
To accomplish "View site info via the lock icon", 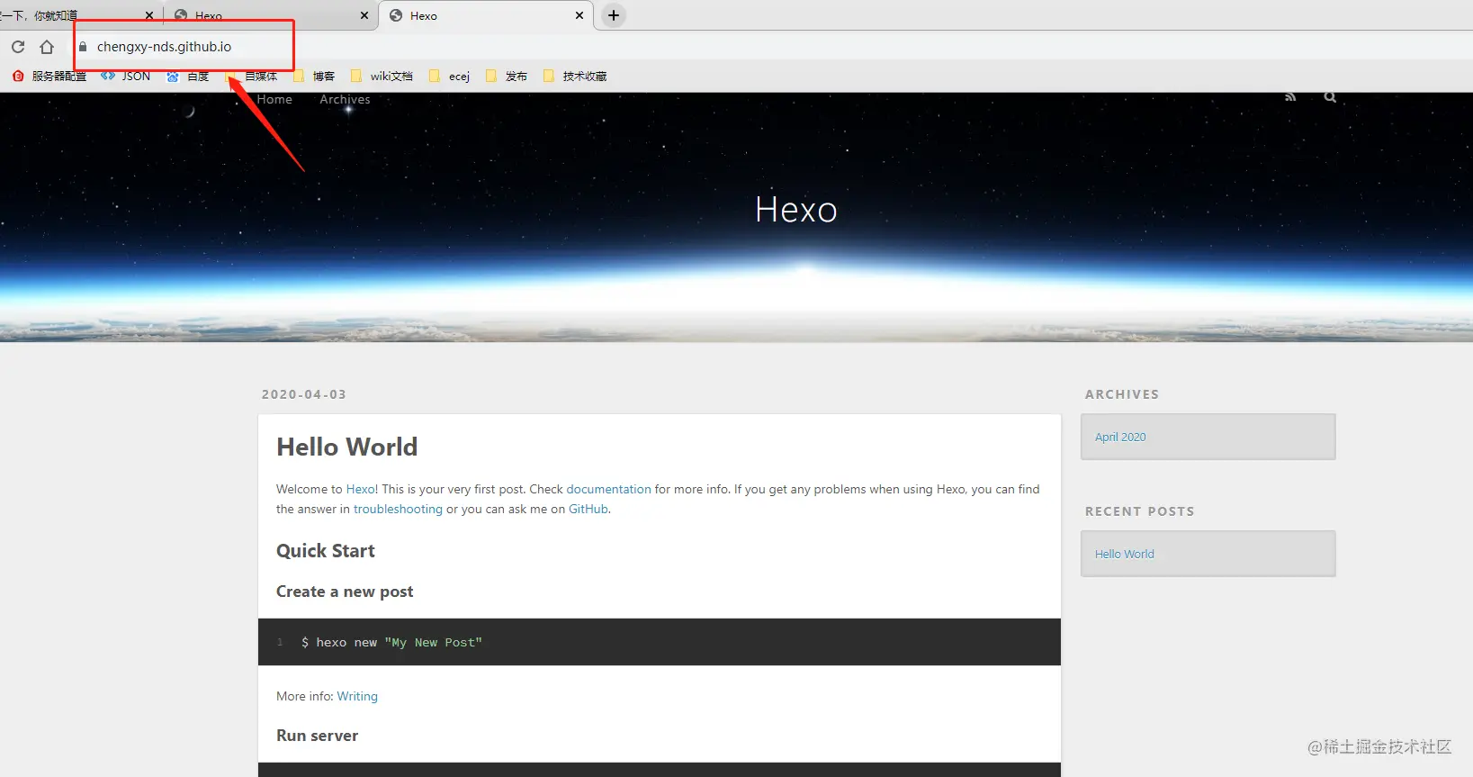I will (83, 47).
